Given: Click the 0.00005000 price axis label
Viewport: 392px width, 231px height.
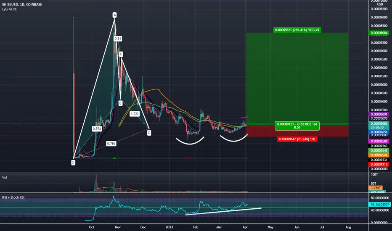Looking at the screenshot, I should [379, 85].
